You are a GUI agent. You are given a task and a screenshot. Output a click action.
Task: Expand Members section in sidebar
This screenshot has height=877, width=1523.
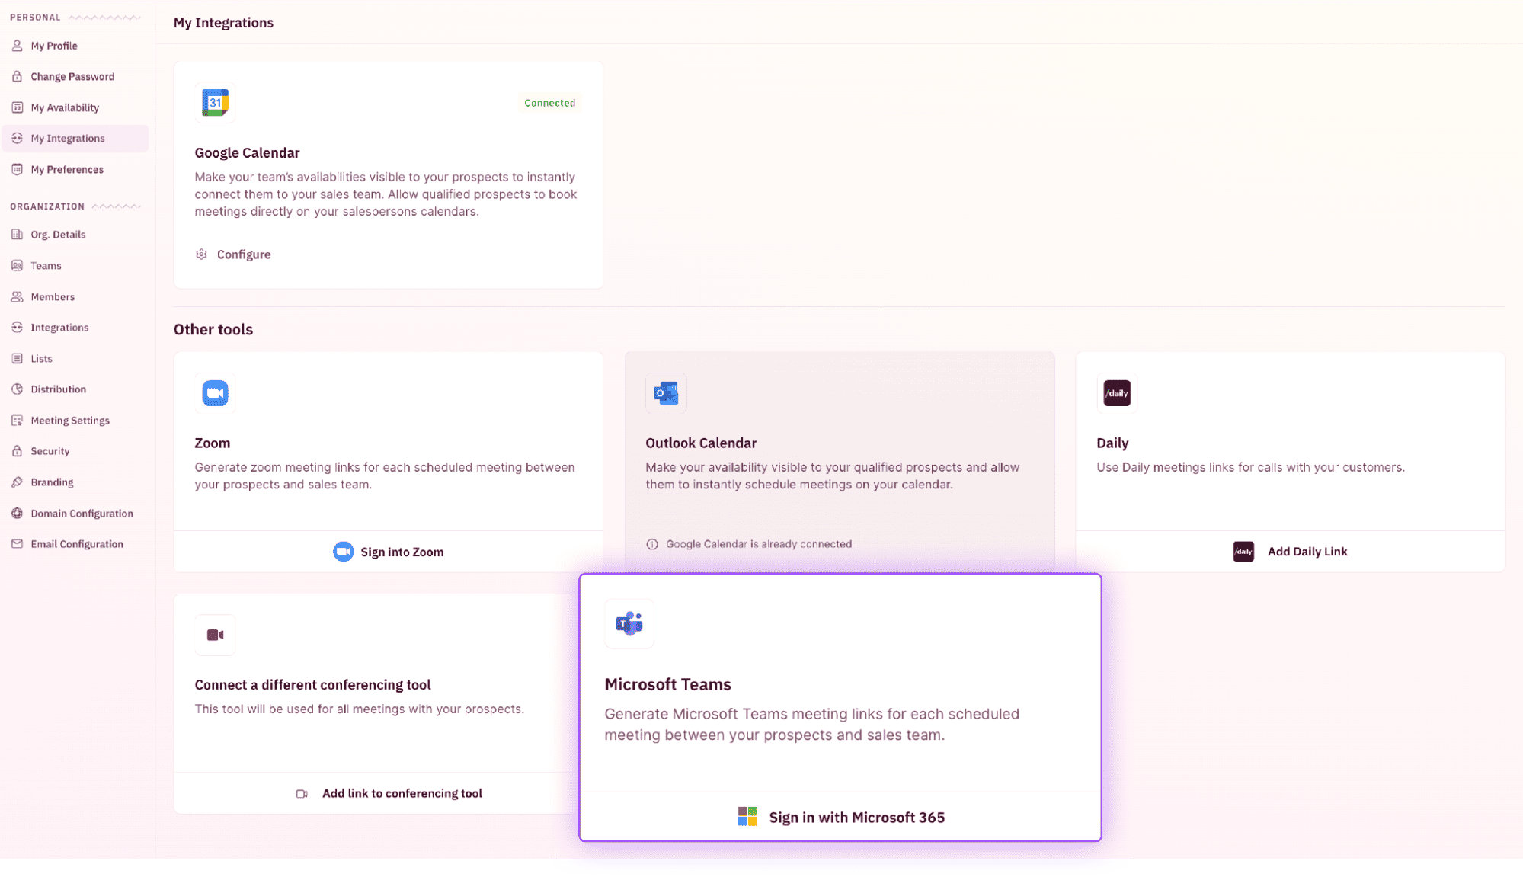[x=53, y=296]
